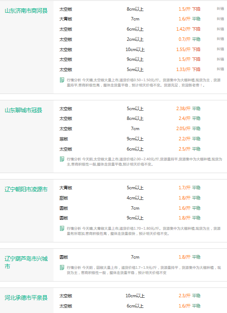This screenshot has width=227, height=313.
Task: Click the 行情分析 document icon under 凌源市
Action: tap(62, 228)
